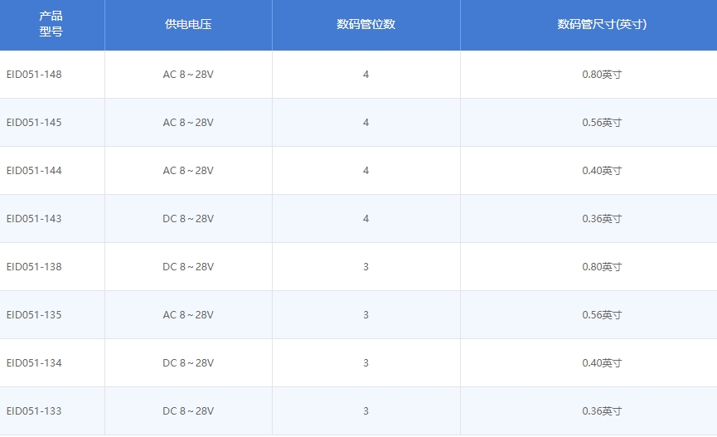The width and height of the screenshot is (717, 437).
Task: Select the DC 8~28V cell in EID051-143 row
Action: click(x=188, y=219)
